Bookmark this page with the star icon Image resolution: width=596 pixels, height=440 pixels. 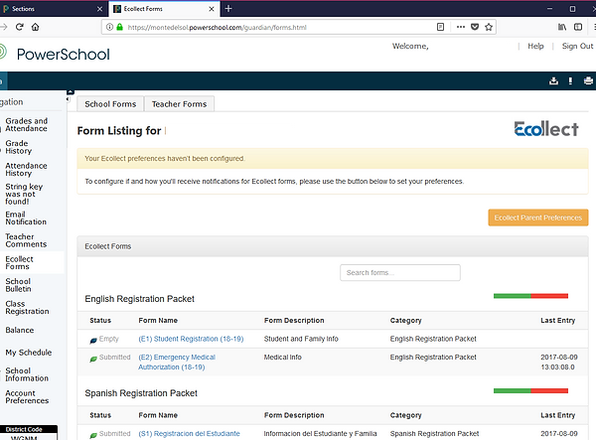[x=489, y=27]
